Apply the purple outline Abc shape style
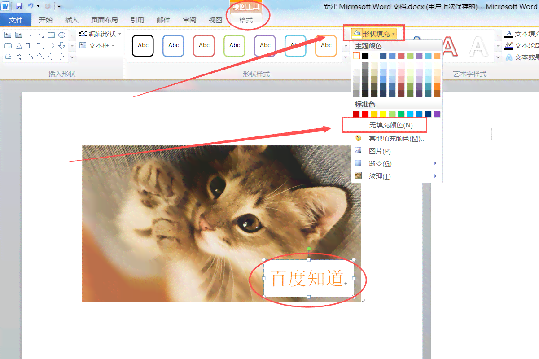539x359 pixels. [x=265, y=46]
